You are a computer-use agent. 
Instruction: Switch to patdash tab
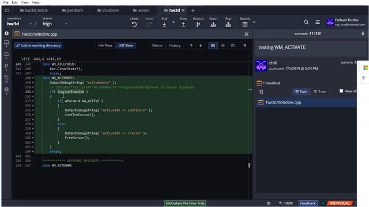click(73, 10)
